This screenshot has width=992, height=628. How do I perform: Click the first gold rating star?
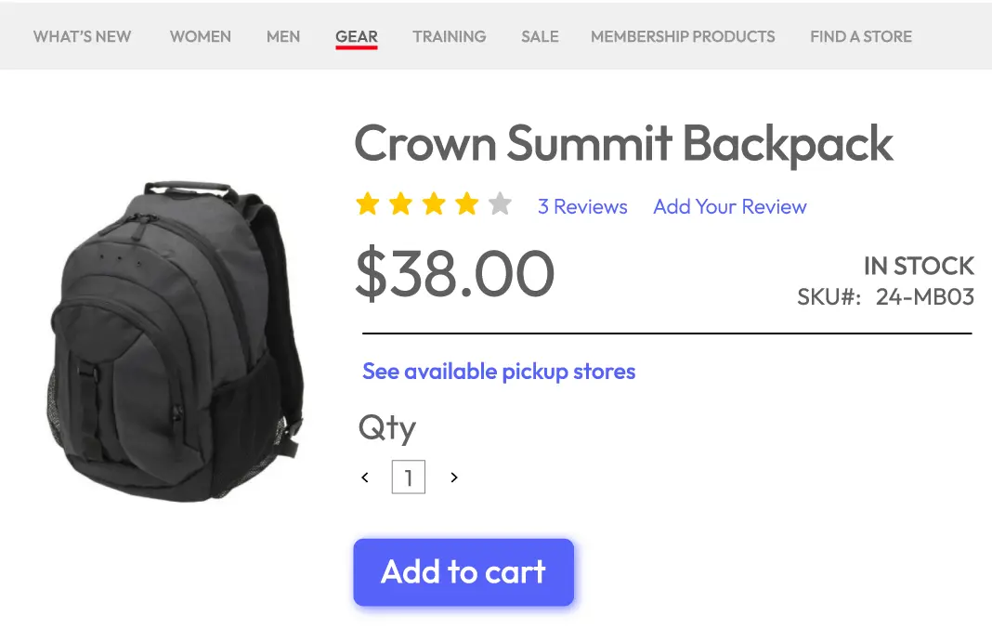tap(368, 203)
